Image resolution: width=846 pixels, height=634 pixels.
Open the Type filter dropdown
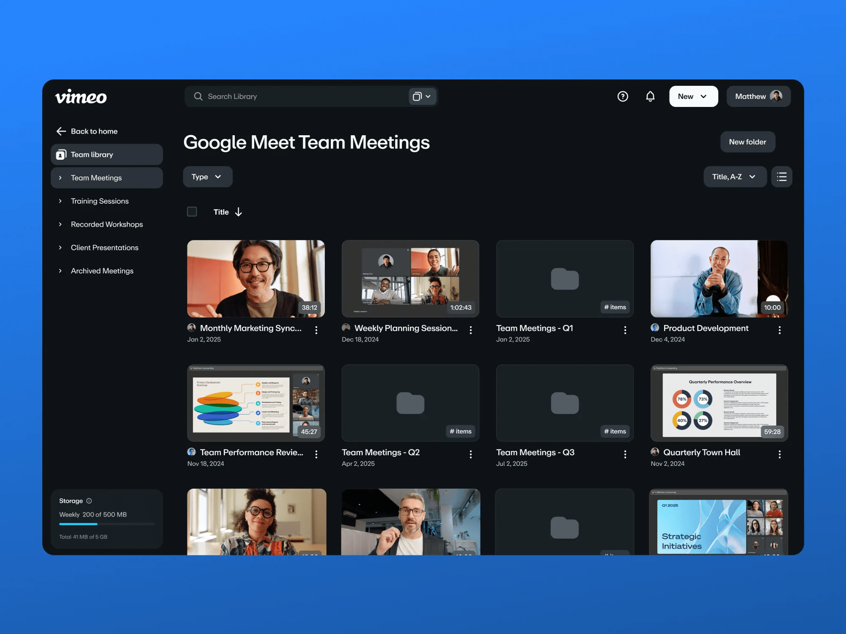click(x=208, y=177)
